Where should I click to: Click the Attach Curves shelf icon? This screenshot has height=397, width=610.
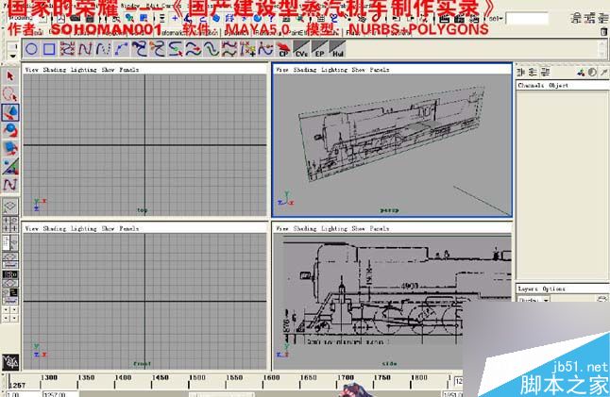[x=139, y=49]
